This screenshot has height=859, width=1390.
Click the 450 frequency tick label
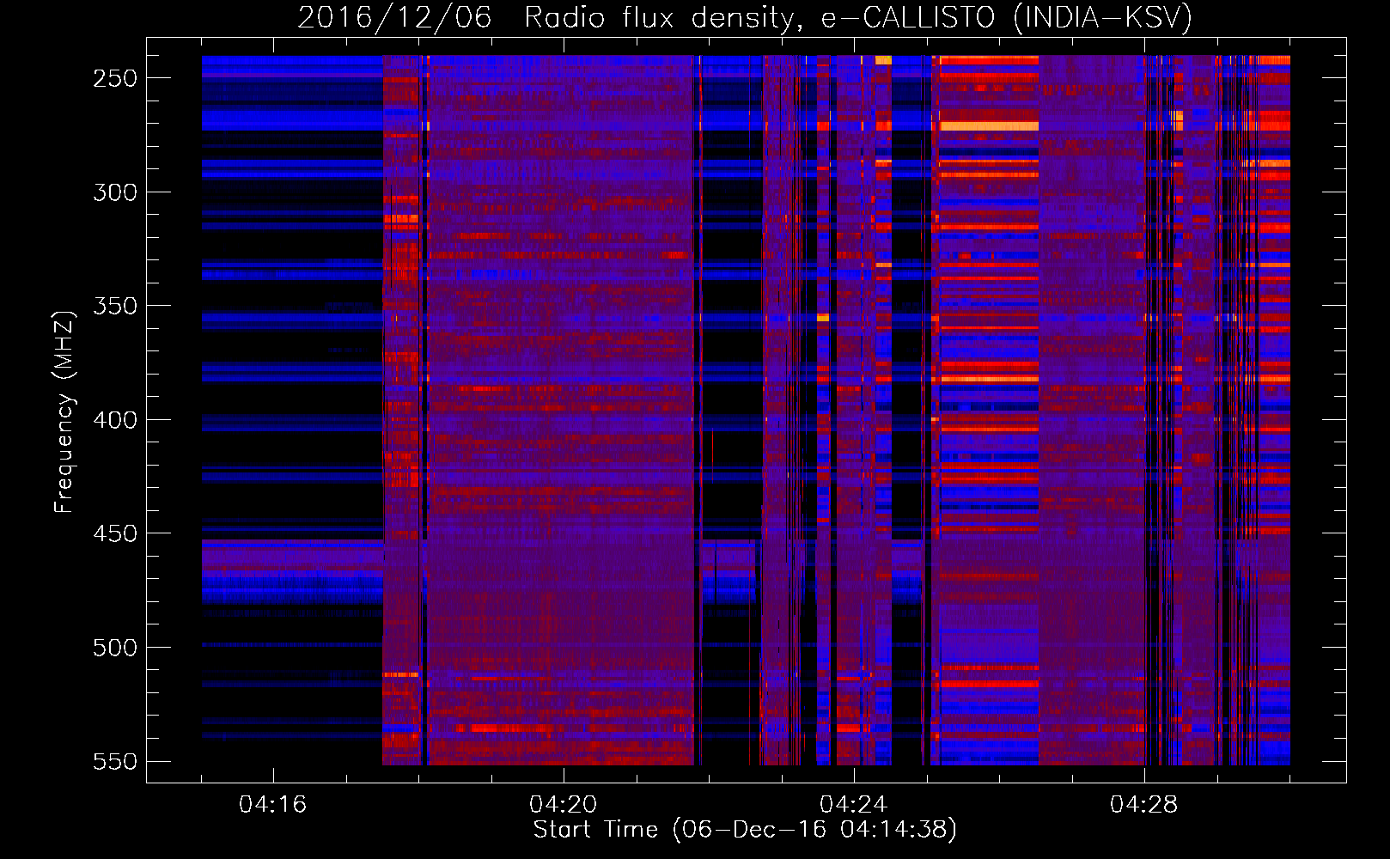pos(115,533)
